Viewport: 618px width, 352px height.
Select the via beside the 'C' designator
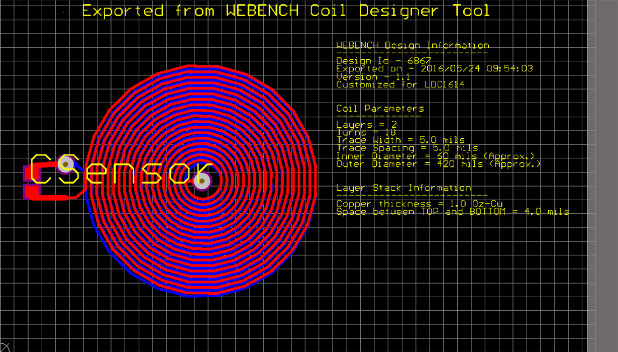point(66,164)
